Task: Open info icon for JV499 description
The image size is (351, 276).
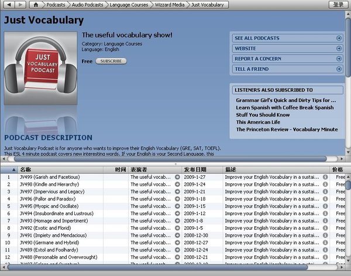Action: pos(325,177)
